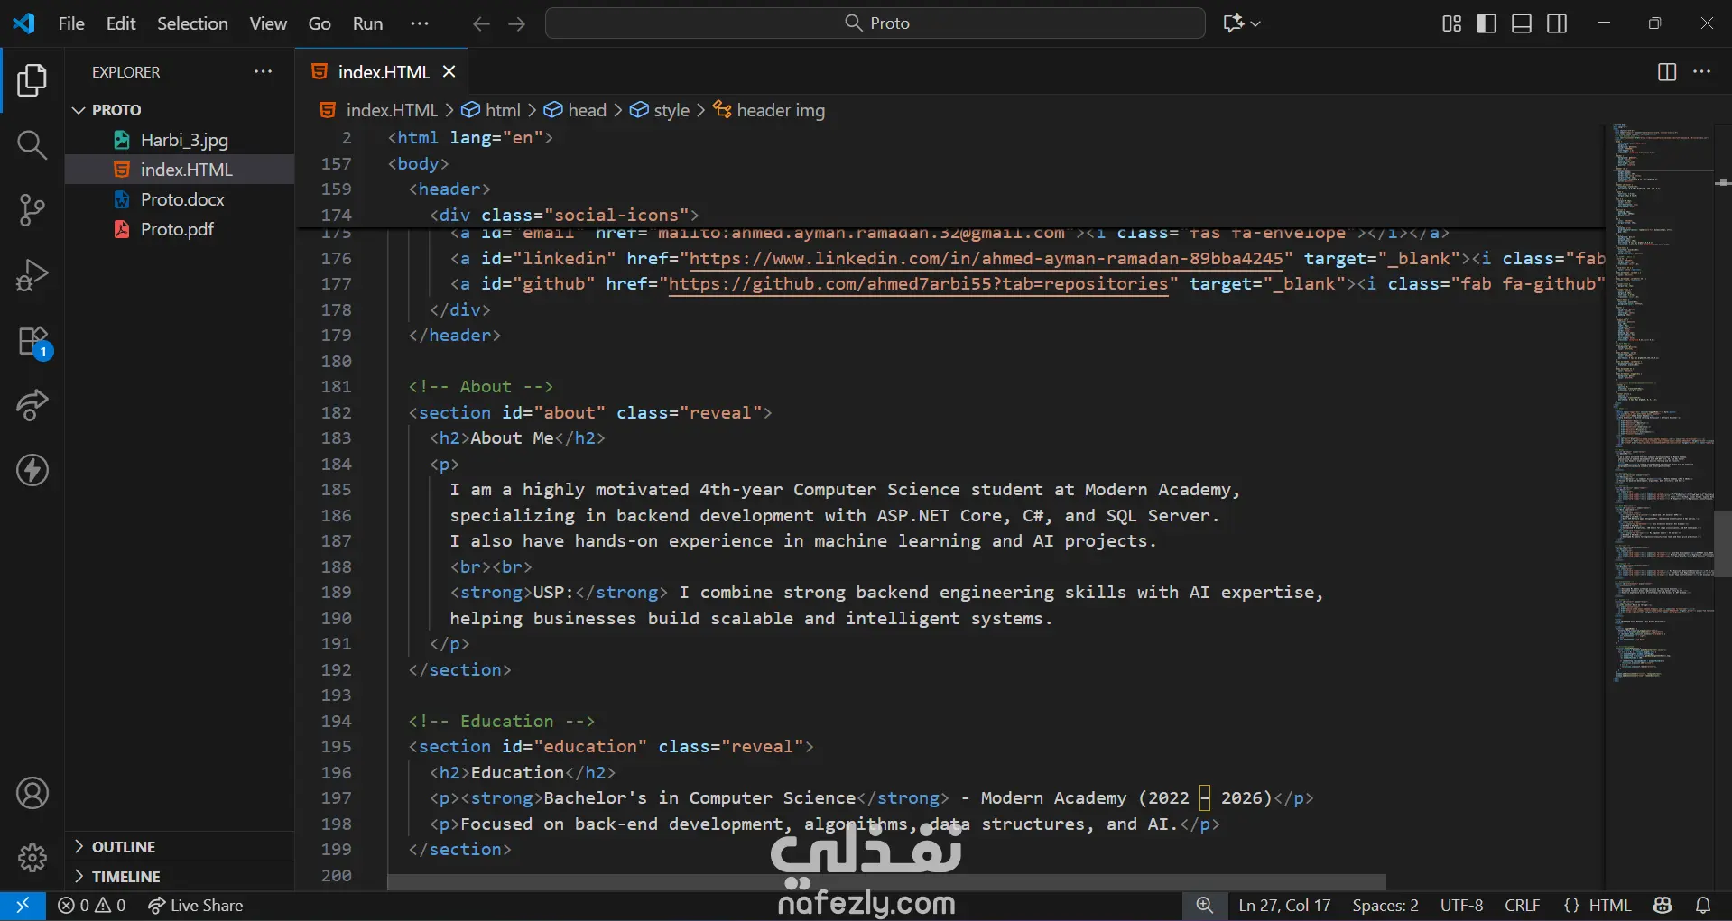Change file encoding UTF-8
Screen dimensions: 1732x921
tap(1461, 906)
